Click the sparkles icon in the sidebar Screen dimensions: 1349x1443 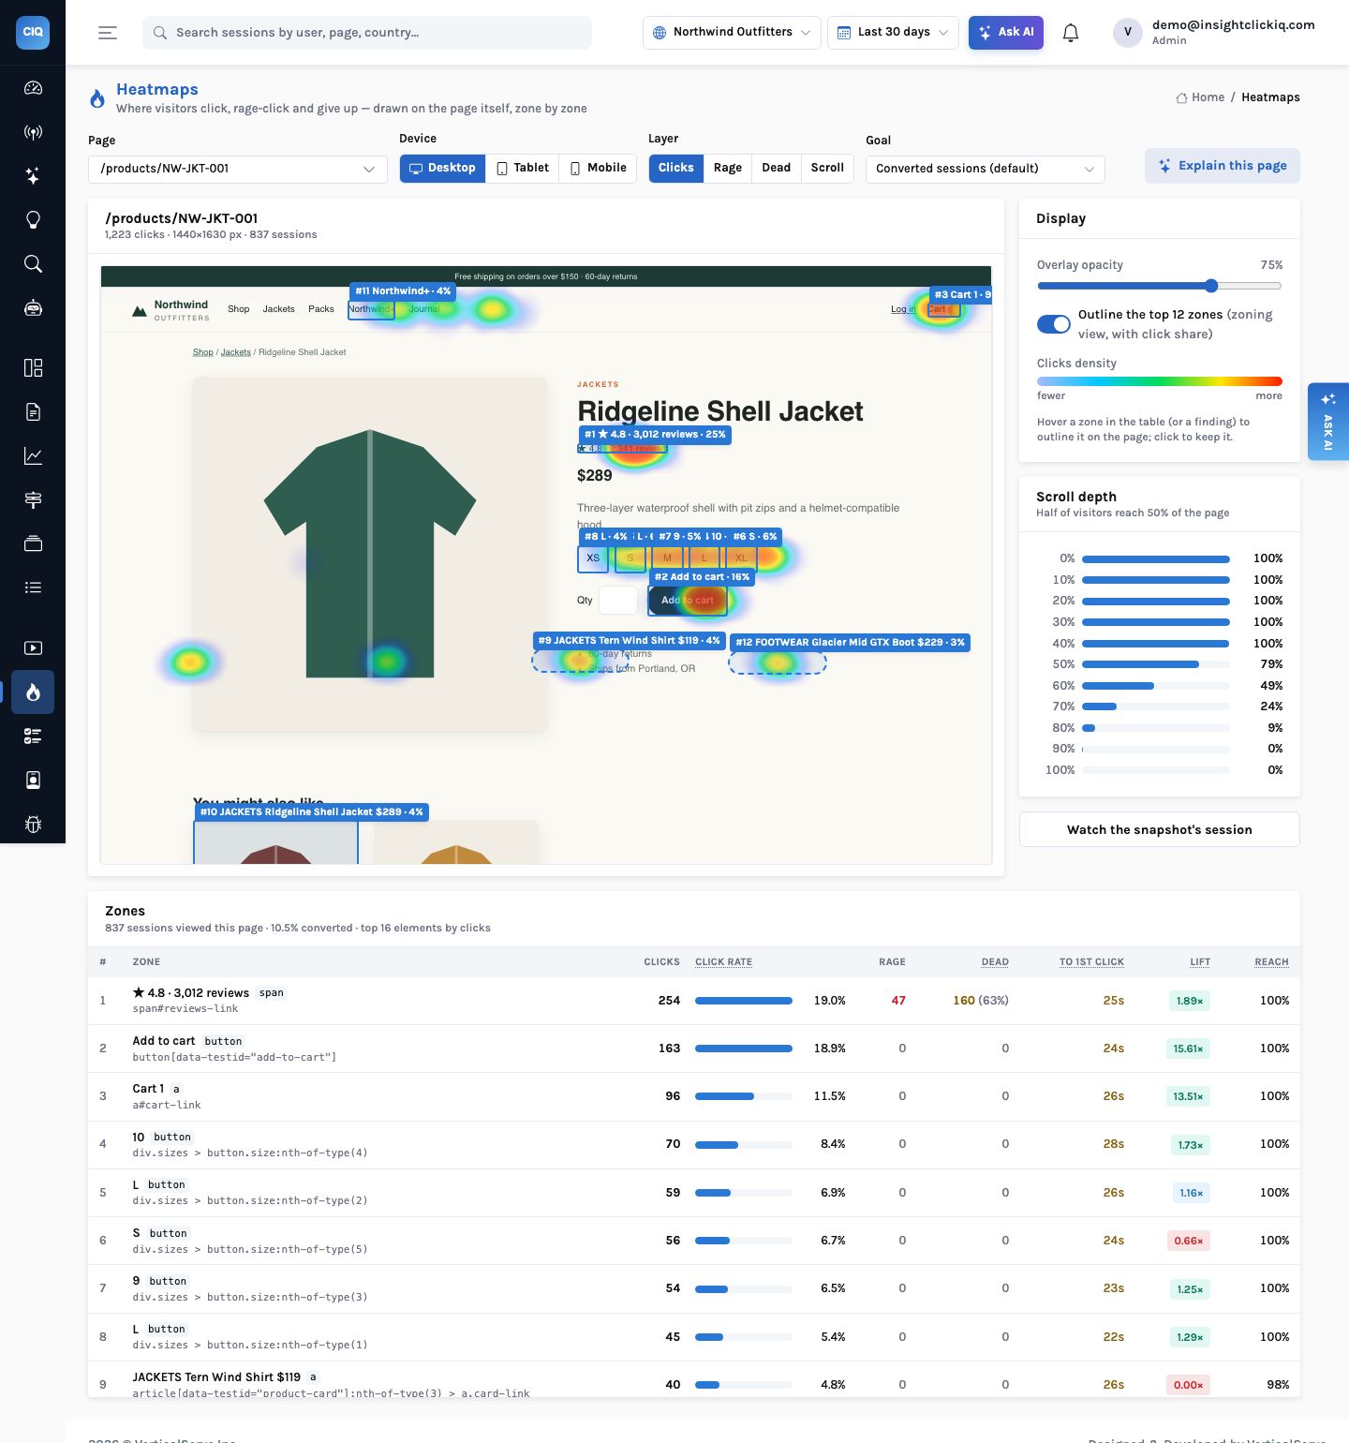tap(33, 176)
